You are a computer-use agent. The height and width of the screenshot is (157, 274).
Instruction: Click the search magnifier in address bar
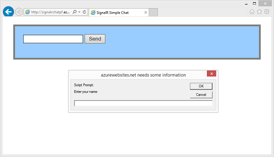(x=74, y=12)
